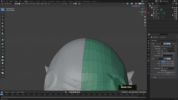The image size is (178, 100).
Task: Select the Rip Region tool
Action: [3, 76]
